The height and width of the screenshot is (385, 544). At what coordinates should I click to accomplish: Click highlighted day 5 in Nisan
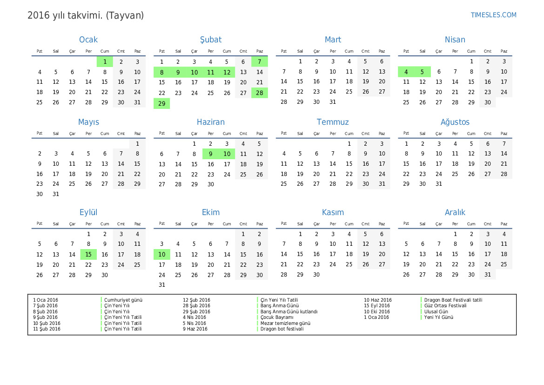(x=422, y=72)
